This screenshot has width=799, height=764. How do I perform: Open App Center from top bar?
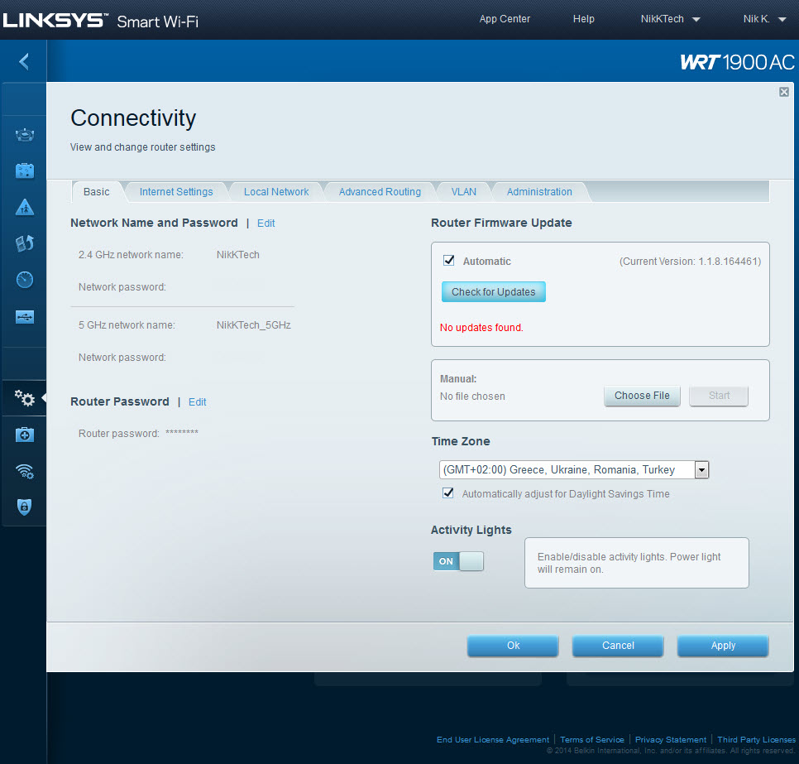(x=505, y=19)
